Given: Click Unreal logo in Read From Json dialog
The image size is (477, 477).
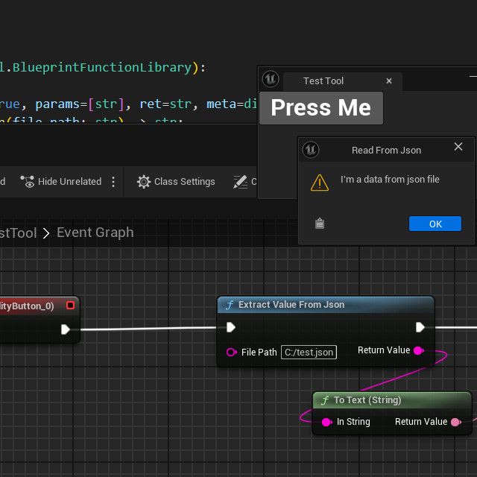Looking at the screenshot, I should point(311,150).
